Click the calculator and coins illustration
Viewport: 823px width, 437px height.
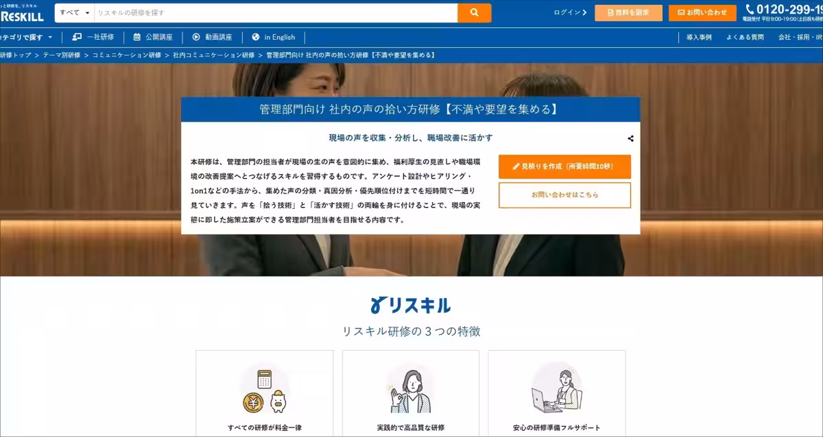264,391
